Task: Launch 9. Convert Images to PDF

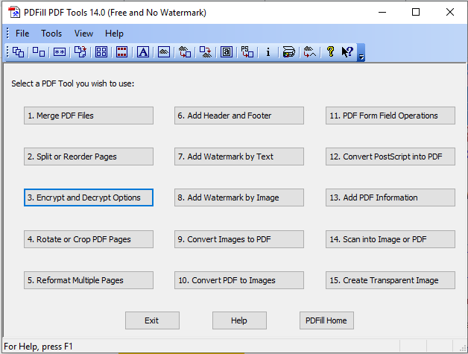Action: point(239,239)
